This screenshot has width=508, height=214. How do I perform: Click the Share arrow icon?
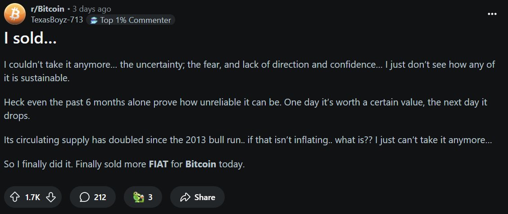click(x=185, y=197)
